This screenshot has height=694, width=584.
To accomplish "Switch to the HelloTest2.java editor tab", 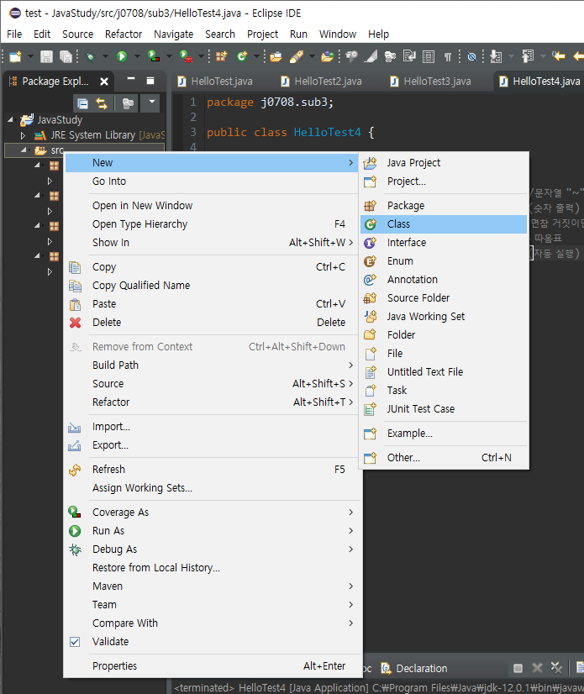I will pyautogui.click(x=322, y=81).
